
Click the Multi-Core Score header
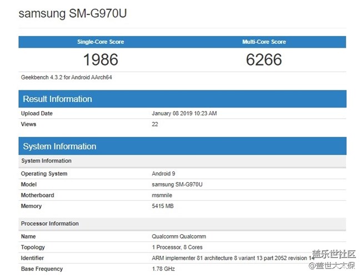coord(264,42)
